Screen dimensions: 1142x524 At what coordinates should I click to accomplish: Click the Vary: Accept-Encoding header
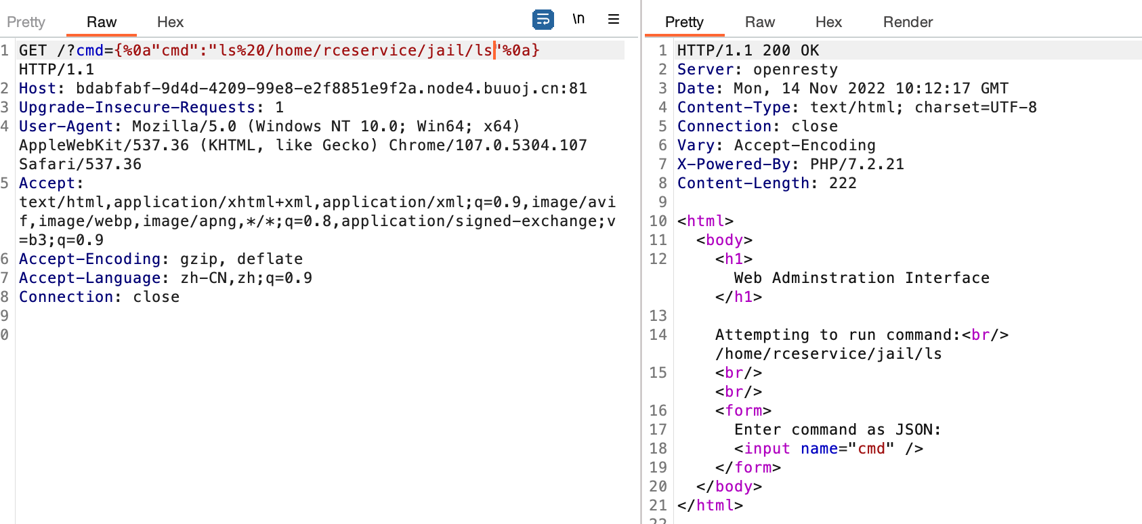point(776,145)
